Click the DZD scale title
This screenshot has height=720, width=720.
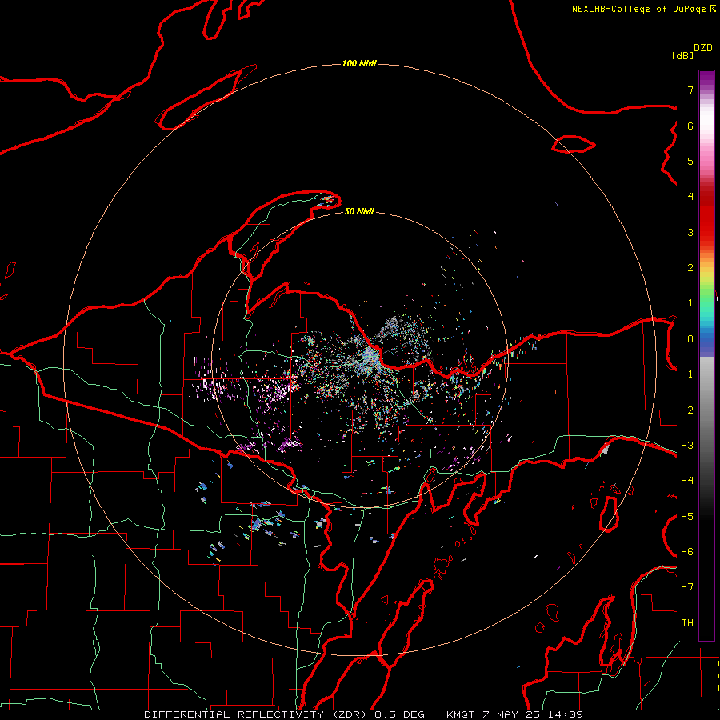(x=703, y=48)
